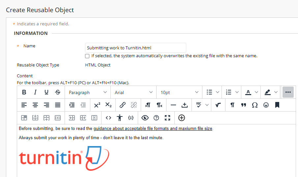Apply the current text color
This screenshot has width=298, height=177.
pyautogui.click(x=248, y=92)
